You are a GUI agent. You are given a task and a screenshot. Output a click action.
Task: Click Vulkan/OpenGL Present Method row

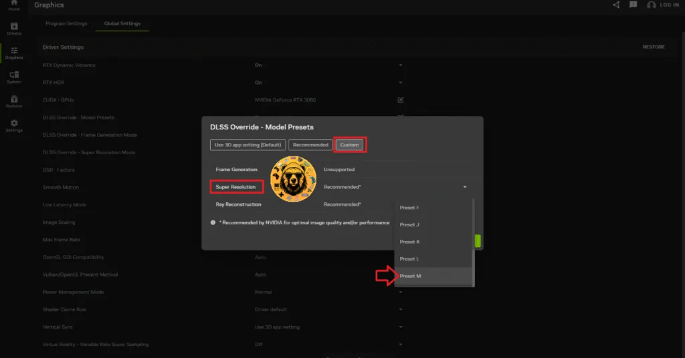tap(80, 275)
